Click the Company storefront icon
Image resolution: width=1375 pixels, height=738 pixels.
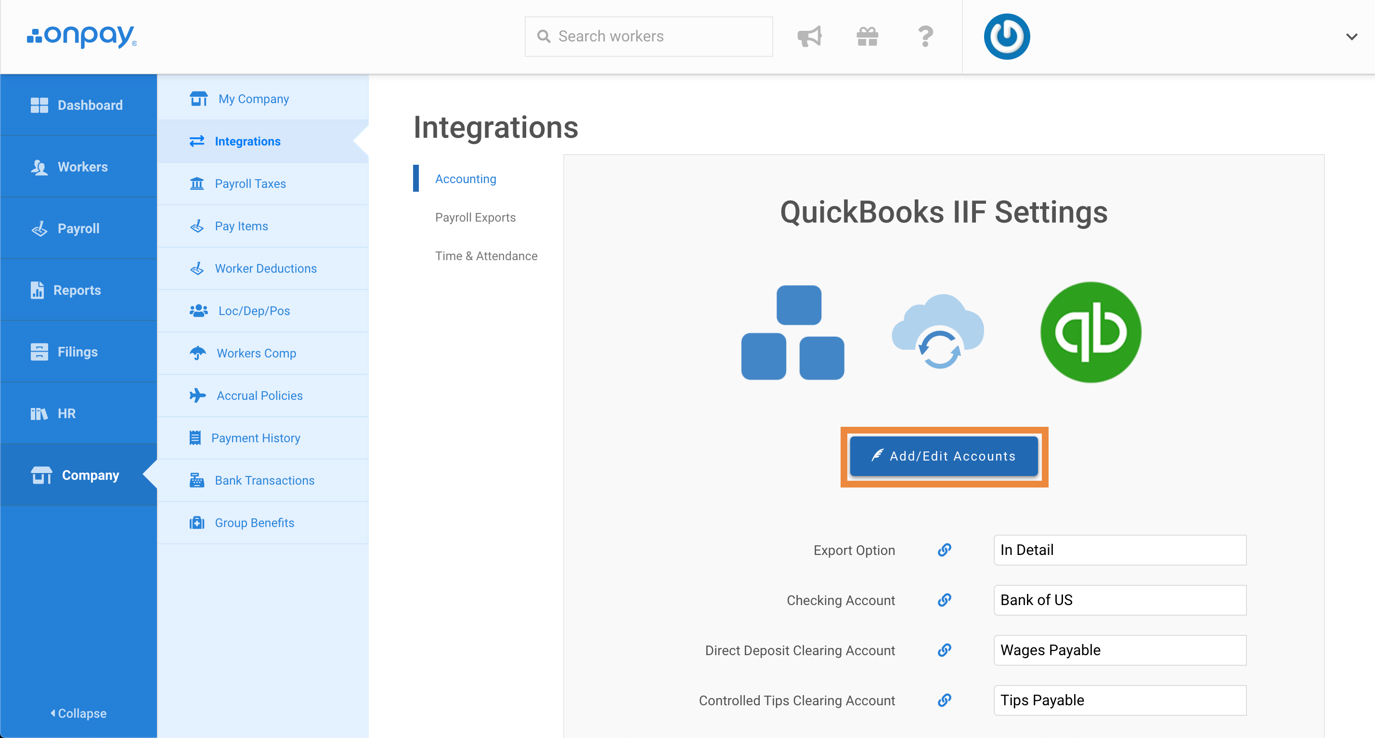click(x=41, y=474)
